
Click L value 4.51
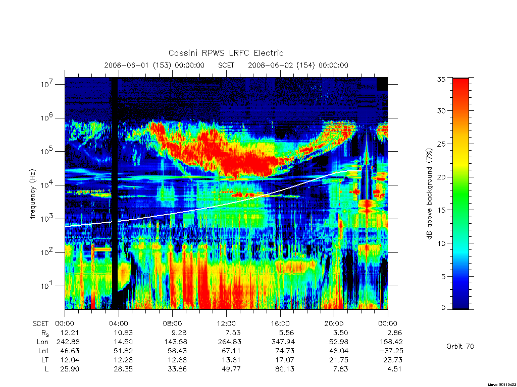tap(394, 369)
